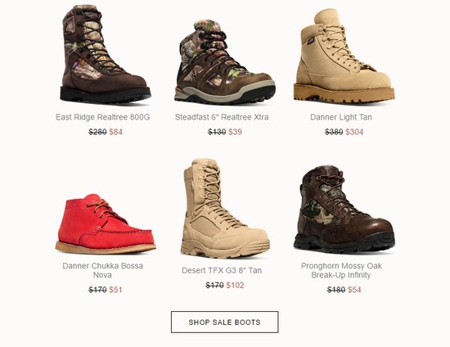Screen dimensions: 450x347
Task: Open the East Ridge Realtree 800G boot image
Action: click(105, 54)
